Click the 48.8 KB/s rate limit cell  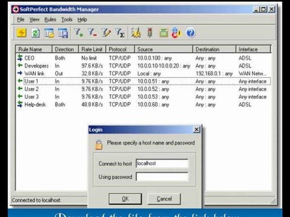(x=92, y=104)
